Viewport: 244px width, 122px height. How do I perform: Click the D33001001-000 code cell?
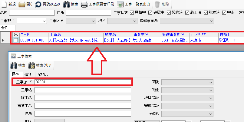[32, 40]
